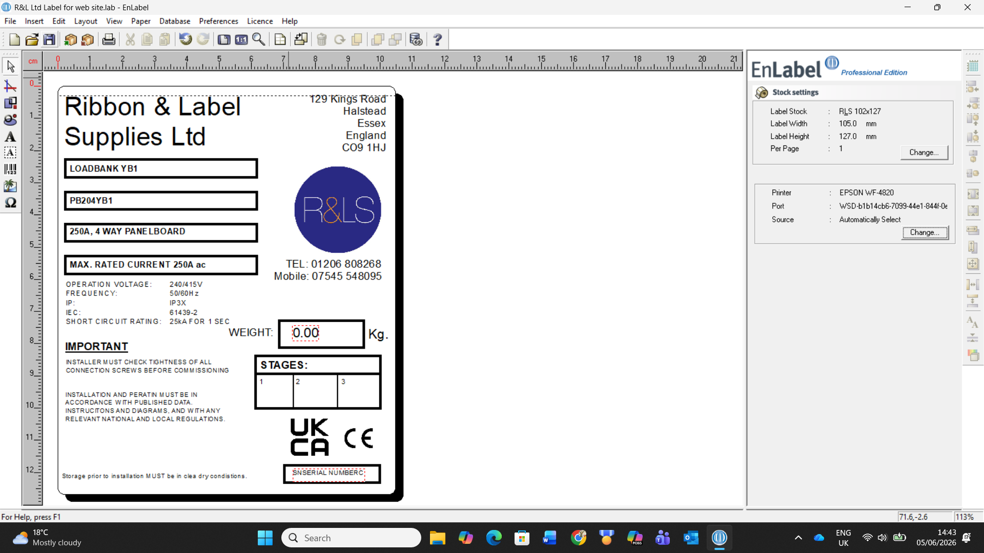Open the View menu

coord(114,21)
